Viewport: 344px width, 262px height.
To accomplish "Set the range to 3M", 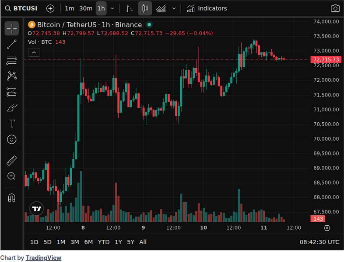I will (x=75, y=242).
